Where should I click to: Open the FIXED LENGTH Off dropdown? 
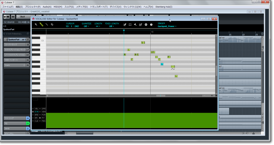(112, 26)
